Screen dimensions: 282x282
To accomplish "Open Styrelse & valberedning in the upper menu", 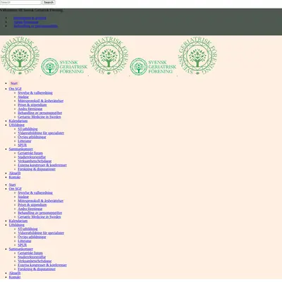I will [35, 93].
